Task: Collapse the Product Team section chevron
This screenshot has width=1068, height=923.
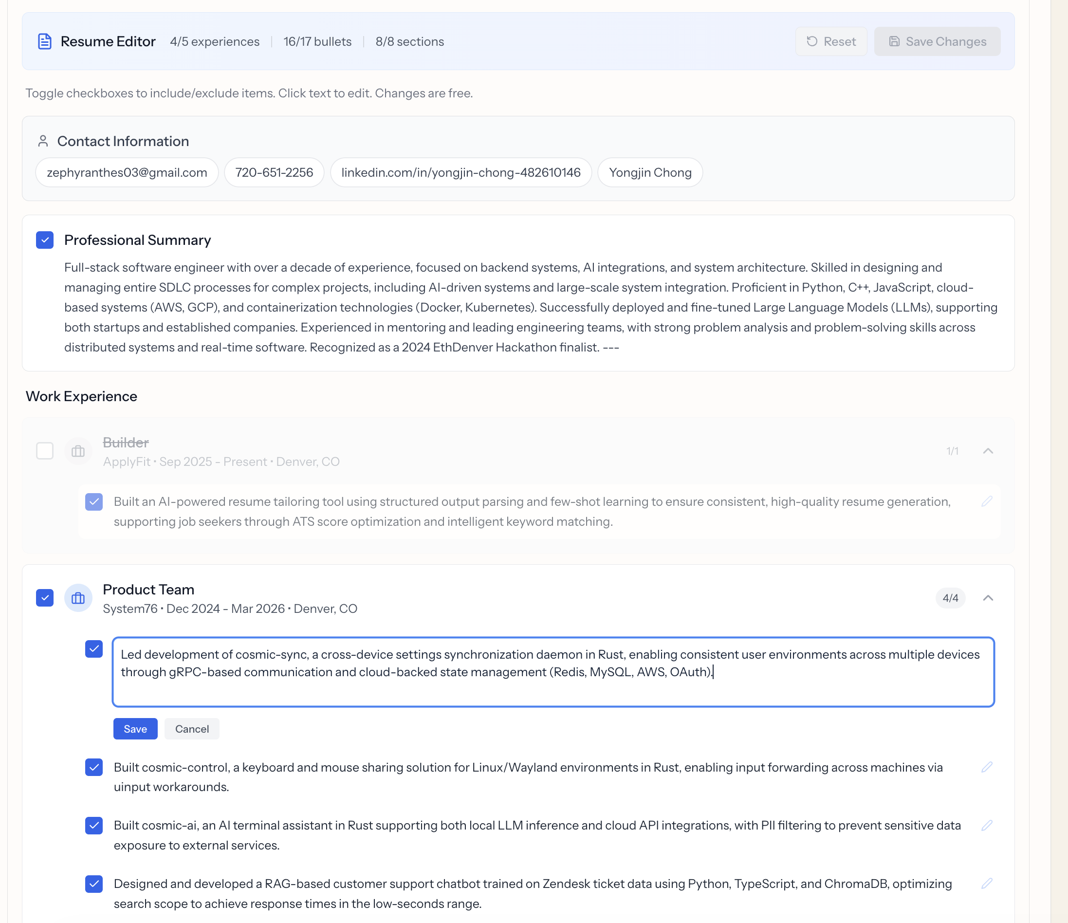Action: click(x=988, y=598)
